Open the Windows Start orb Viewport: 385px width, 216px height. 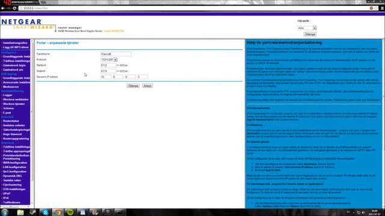(x=5, y=212)
